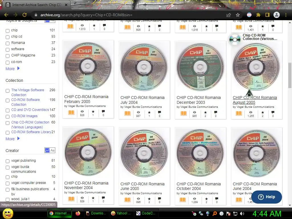Open the browser side panel icon
Viewport: 292px width, 219px height.
[x=267, y=15]
